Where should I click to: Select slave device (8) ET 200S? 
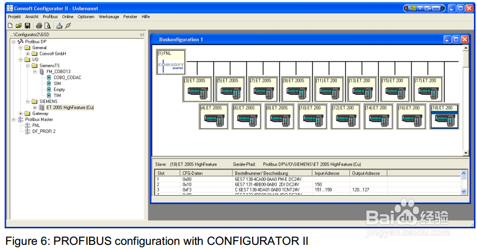coord(280,117)
